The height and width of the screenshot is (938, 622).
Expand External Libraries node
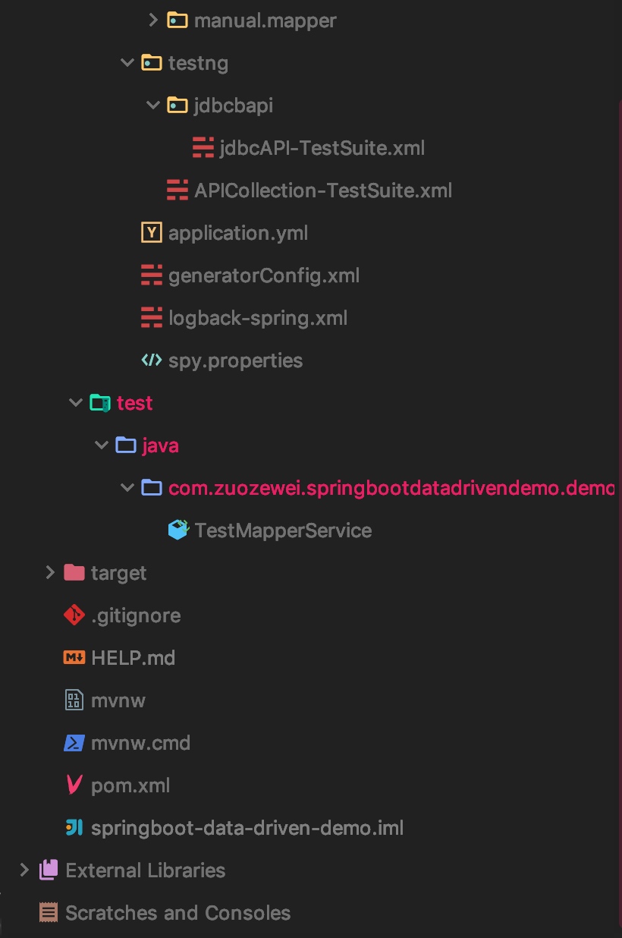(x=24, y=870)
